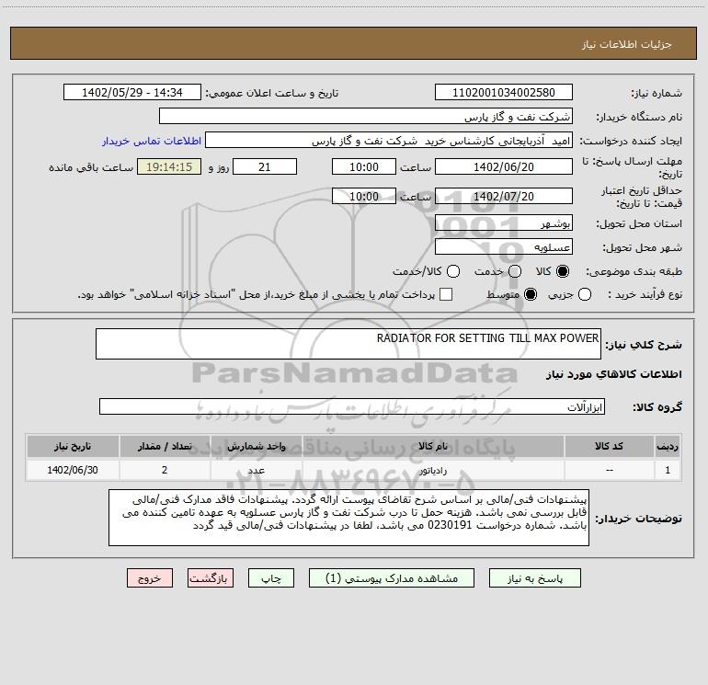
Task: Check the اسناد خزانه اسلامی payment checkbox
Action: point(446,294)
